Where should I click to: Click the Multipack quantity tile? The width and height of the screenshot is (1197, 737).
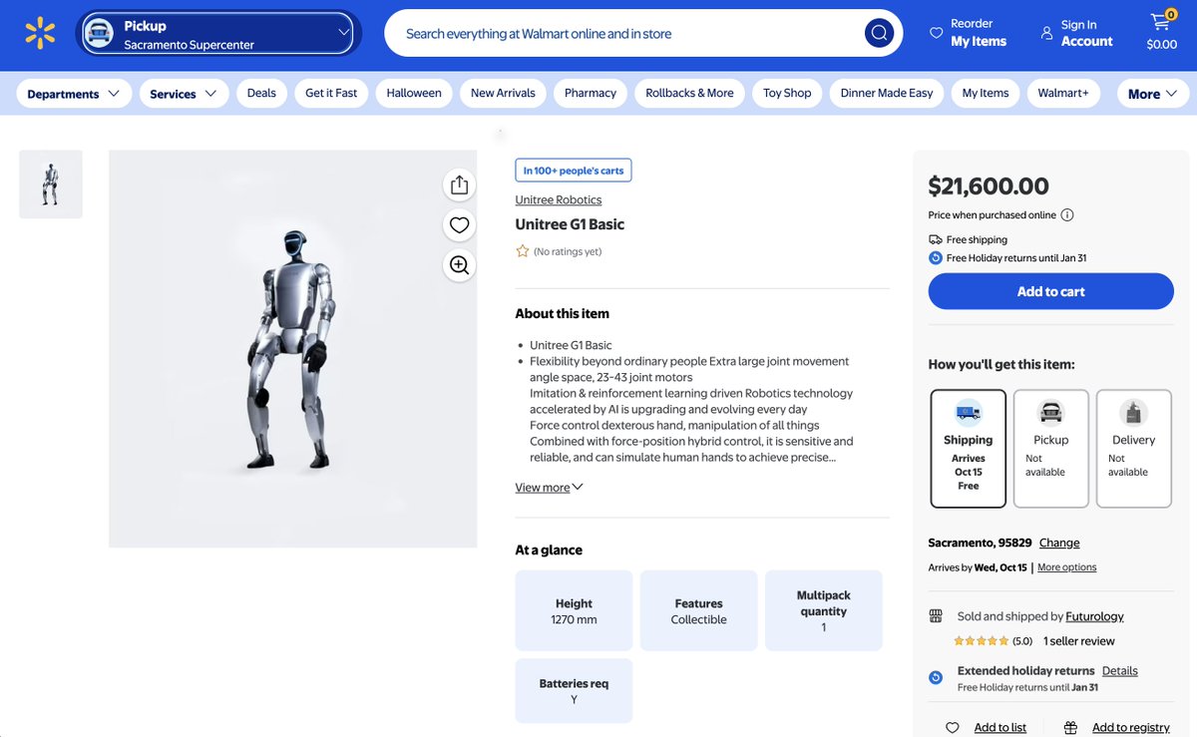824,611
